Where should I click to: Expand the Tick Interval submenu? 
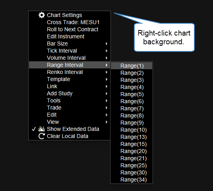[70, 51]
